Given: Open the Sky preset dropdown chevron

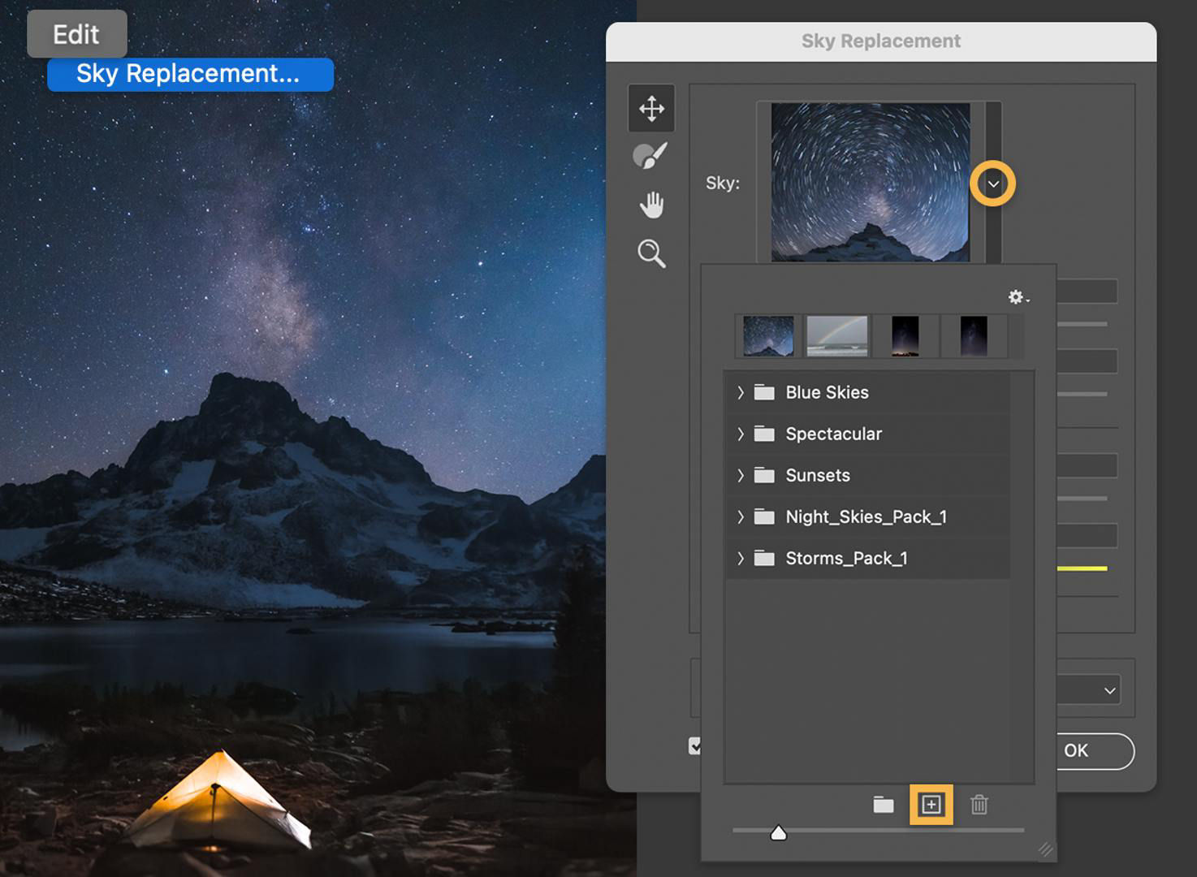Looking at the screenshot, I should [993, 184].
